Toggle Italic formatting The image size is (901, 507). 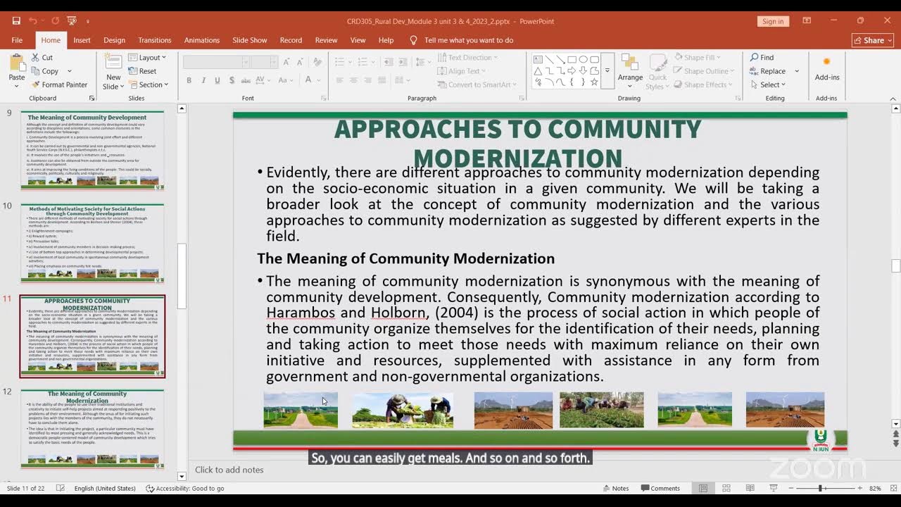coord(203,80)
